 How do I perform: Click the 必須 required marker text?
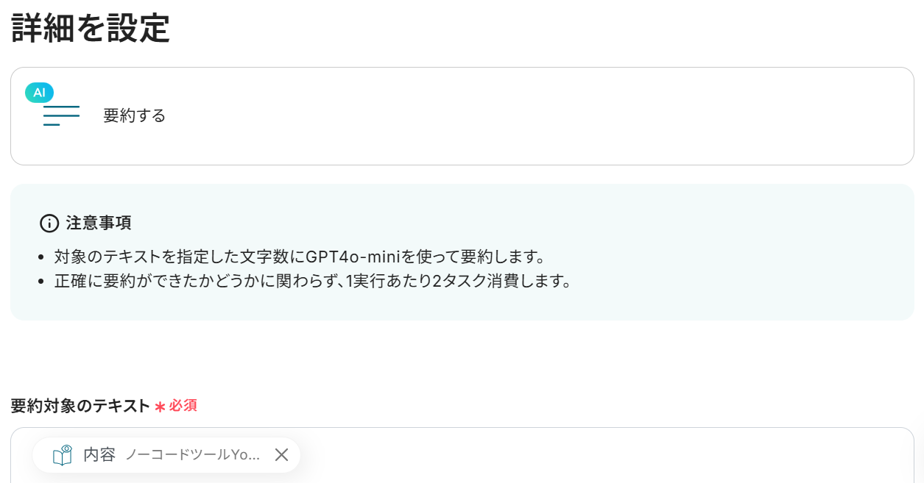(183, 406)
